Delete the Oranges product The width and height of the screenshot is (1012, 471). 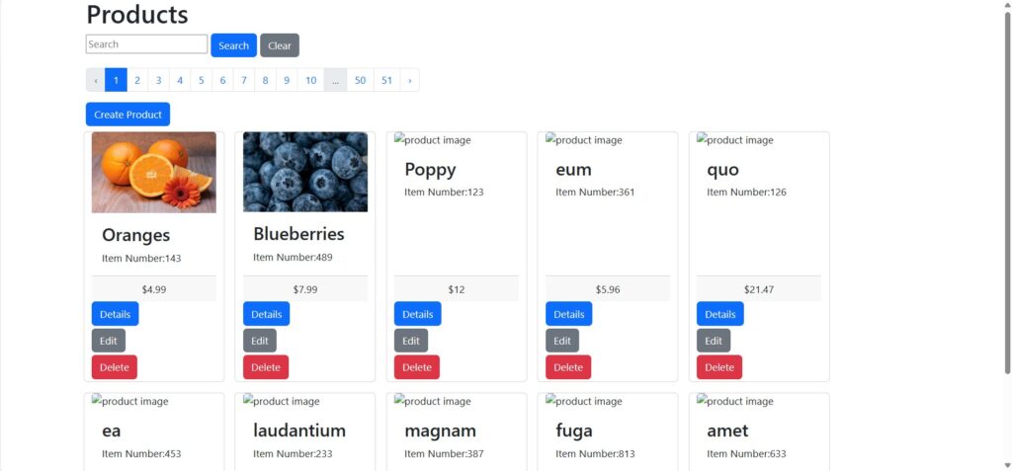pyautogui.click(x=115, y=367)
